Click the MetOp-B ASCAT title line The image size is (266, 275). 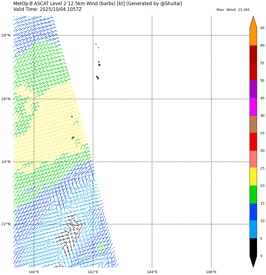[x=98, y=4]
